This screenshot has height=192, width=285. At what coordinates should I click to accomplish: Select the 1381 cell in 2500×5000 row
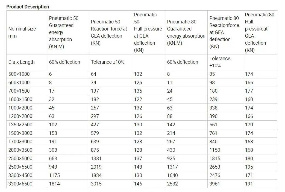(x=96, y=159)
